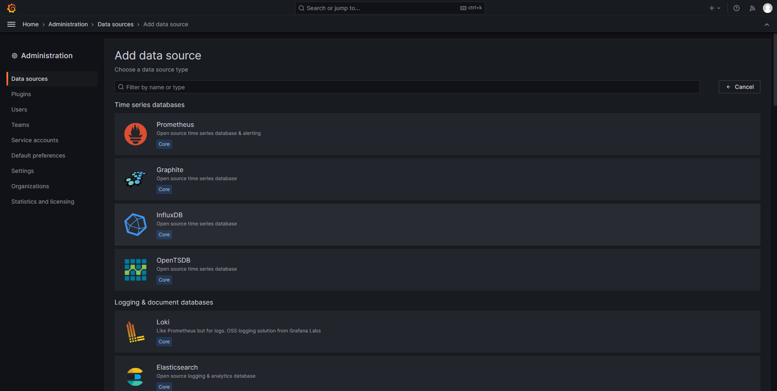
Task: Click the 'Time series databases' heading
Action: pyautogui.click(x=150, y=105)
